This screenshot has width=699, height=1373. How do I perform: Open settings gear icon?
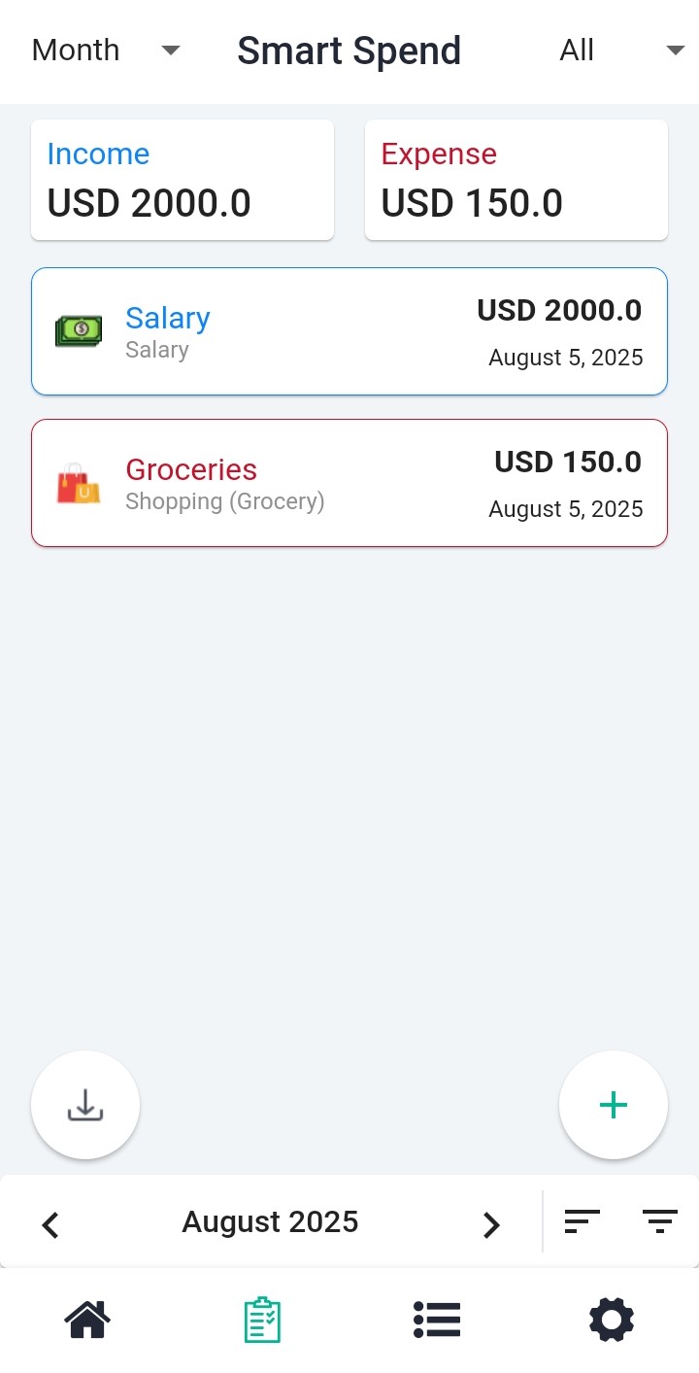pyautogui.click(x=612, y=1321)
